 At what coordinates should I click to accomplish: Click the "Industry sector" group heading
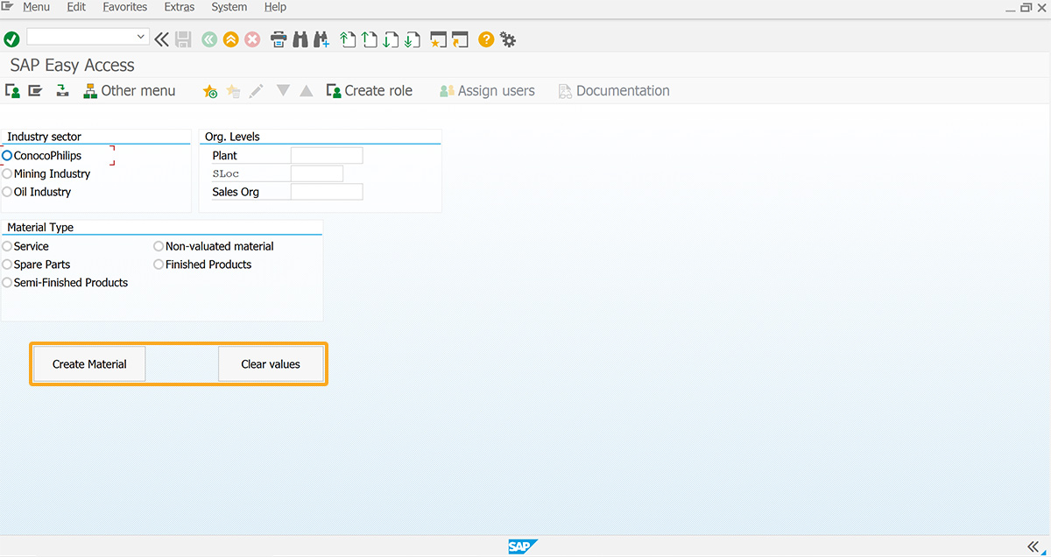pyautogui.click(x=44, y=137)
